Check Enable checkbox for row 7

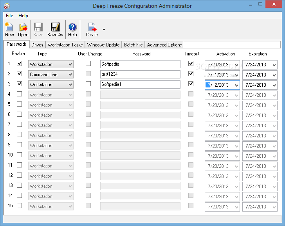[19, 125]
